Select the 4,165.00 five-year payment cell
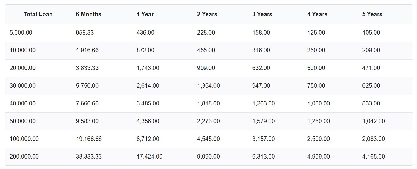 click(374, 157)
